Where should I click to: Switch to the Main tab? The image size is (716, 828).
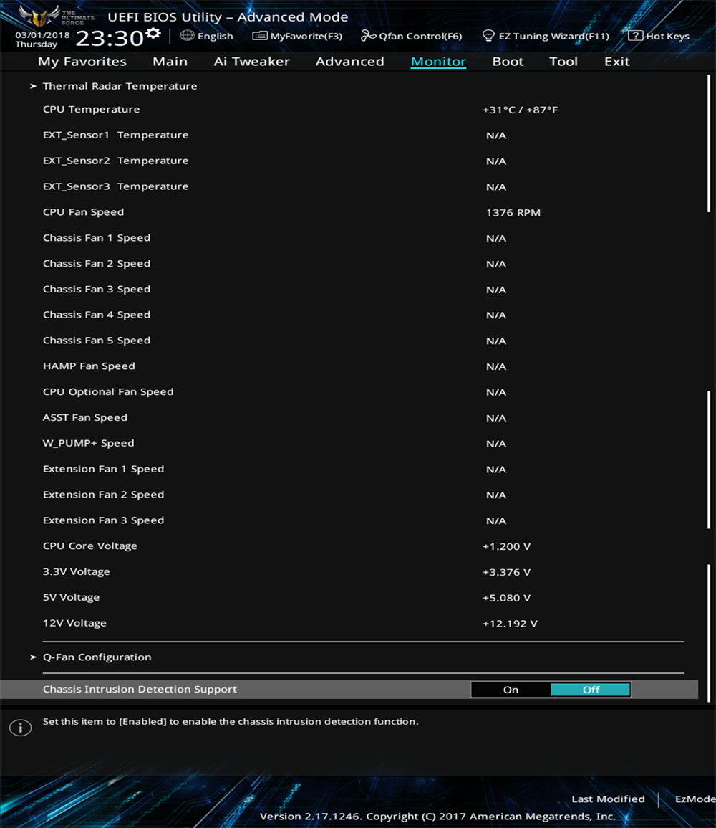click(170, 61)
